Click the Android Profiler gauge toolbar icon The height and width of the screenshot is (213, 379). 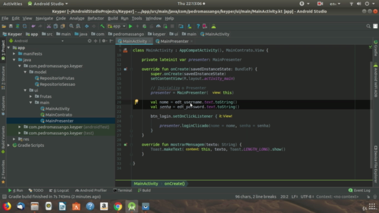[158, 26]
